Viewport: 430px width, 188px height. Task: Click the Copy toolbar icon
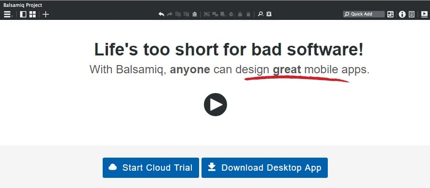[186, 14]
